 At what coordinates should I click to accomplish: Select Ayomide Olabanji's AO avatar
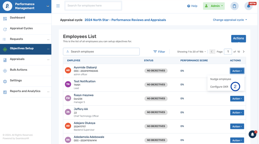(68, 70)
